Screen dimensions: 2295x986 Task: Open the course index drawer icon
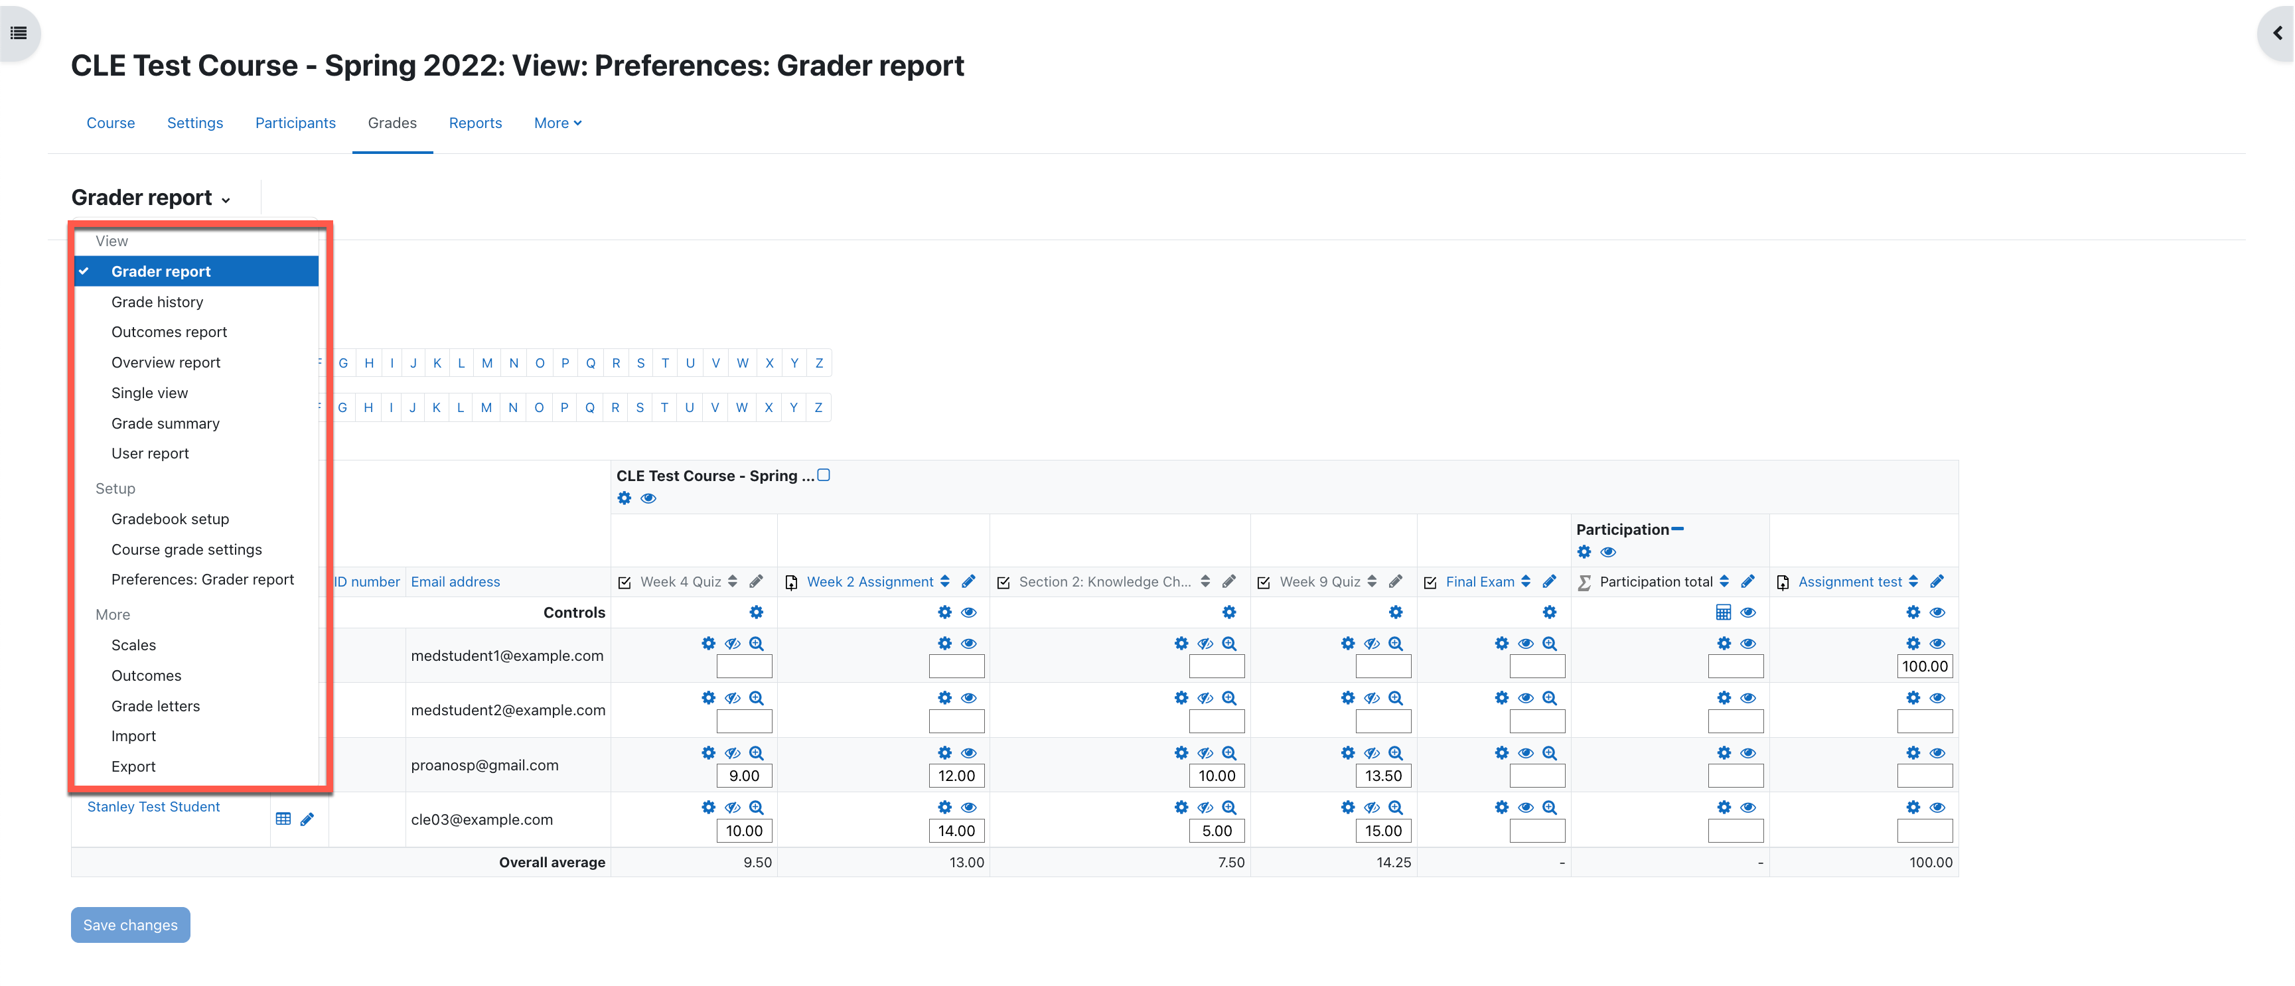(19, 33)
